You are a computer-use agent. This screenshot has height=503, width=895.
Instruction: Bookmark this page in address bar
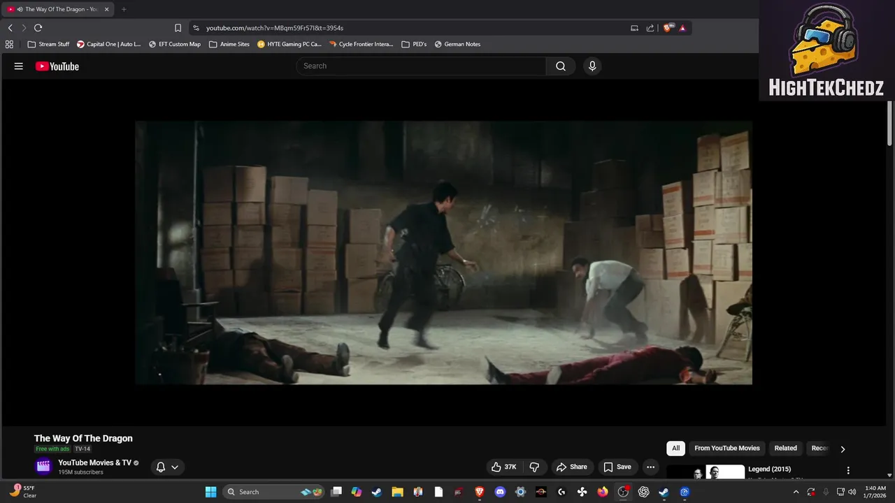[178, 28]
